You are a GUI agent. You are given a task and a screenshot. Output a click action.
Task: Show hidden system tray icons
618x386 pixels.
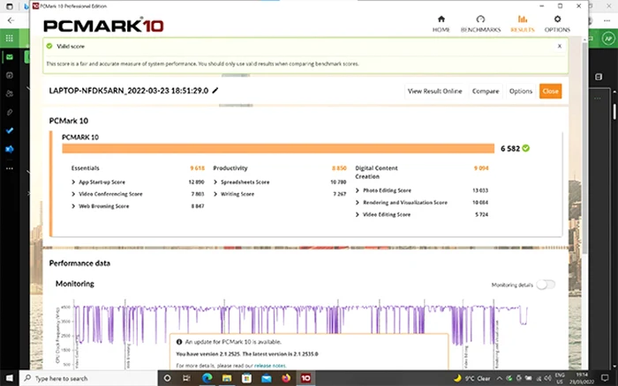tap(499, 378)
